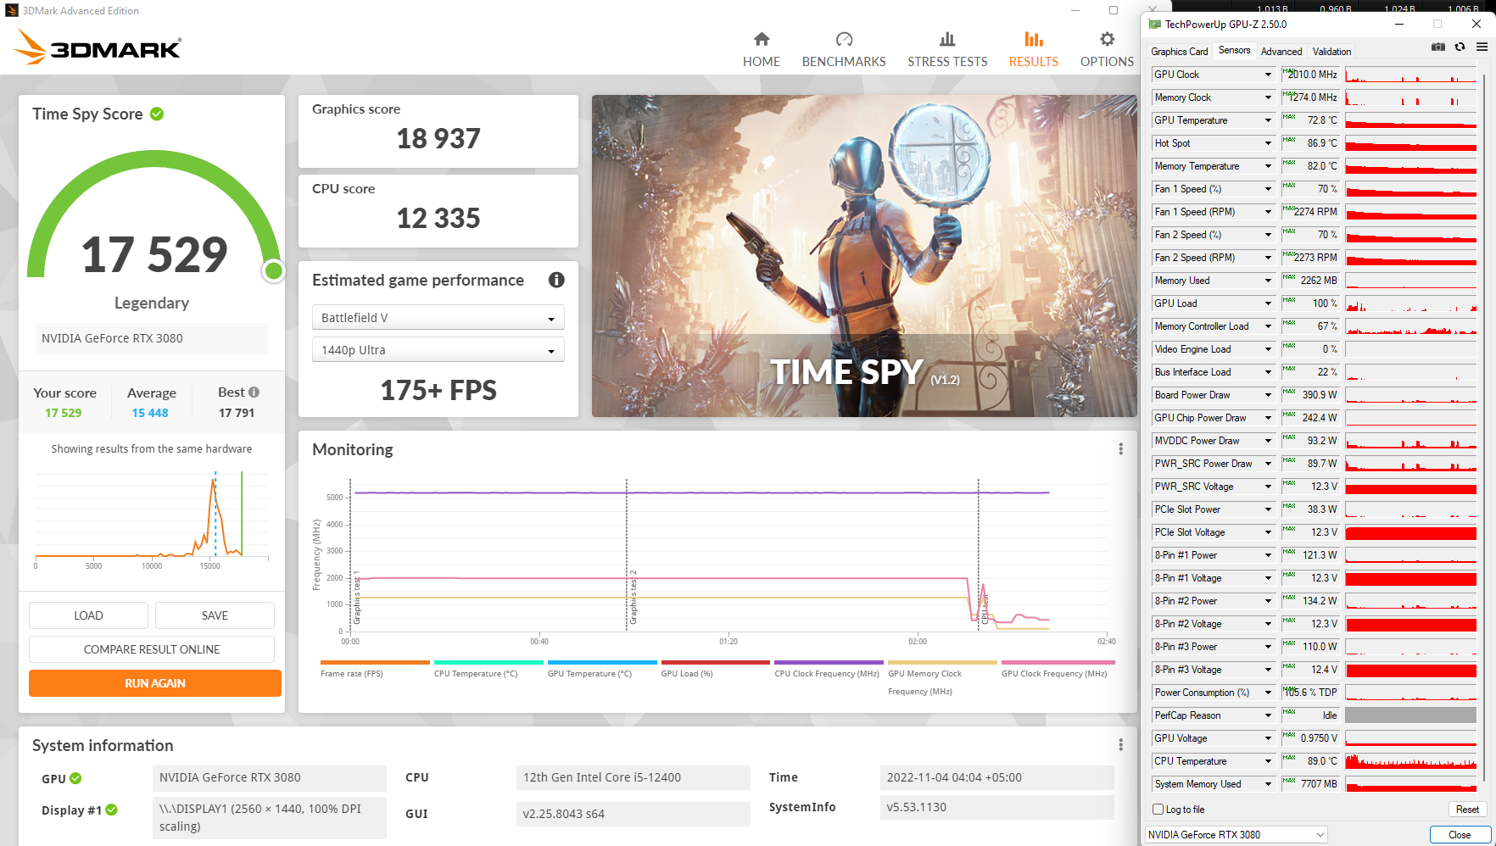This screenshot has width=1496, height=846.
Task: Toggle the CPU Clock Frequency legend item
Action: tap(829, 669)
